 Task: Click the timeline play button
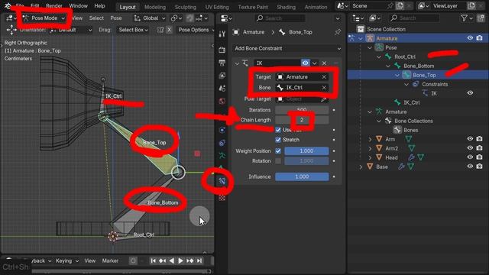pos(180,260)
